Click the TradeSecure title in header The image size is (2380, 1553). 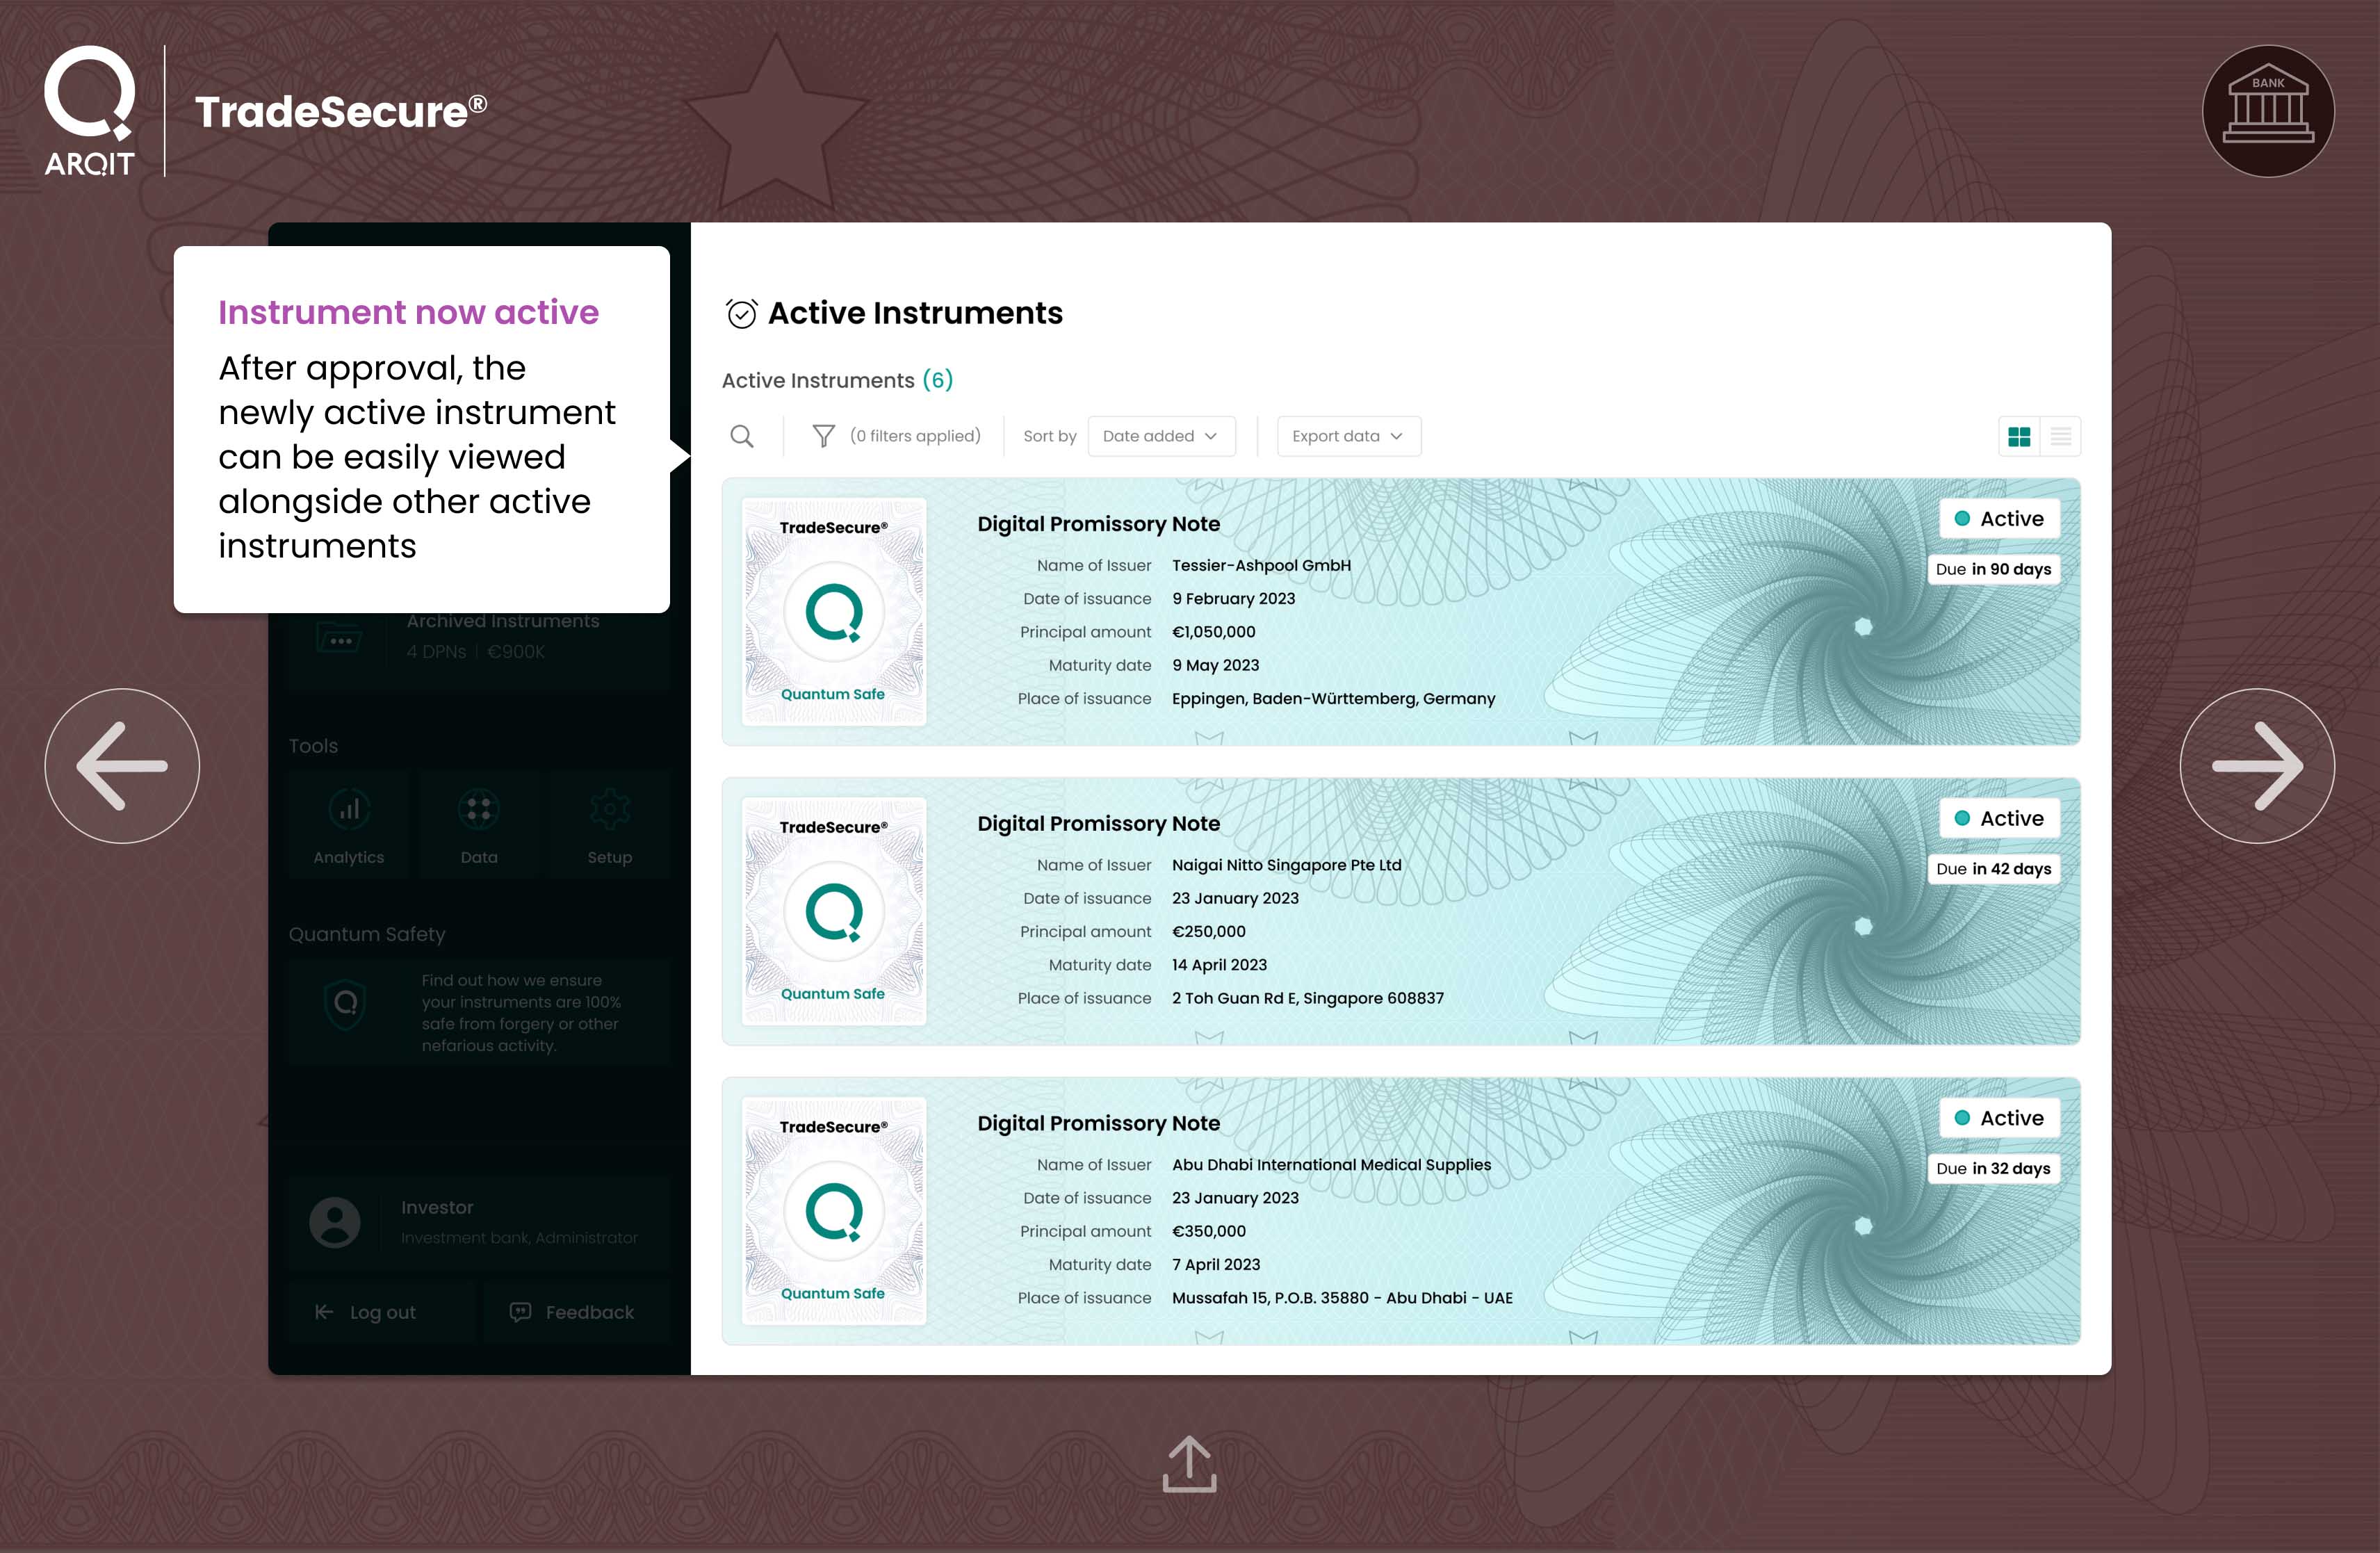(341, 111)
